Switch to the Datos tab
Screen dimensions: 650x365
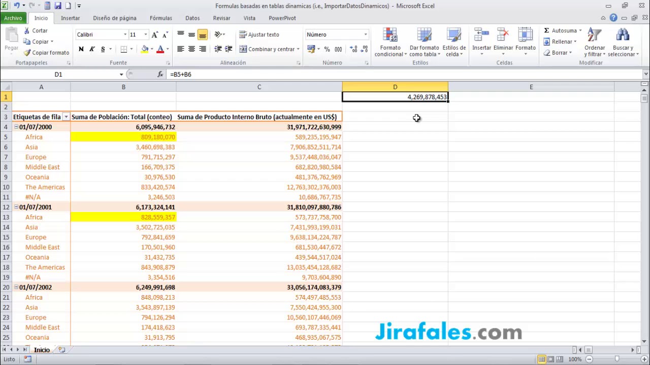tap(192, 18)
